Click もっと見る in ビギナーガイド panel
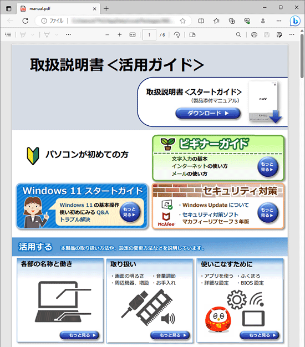 [267, 167]
